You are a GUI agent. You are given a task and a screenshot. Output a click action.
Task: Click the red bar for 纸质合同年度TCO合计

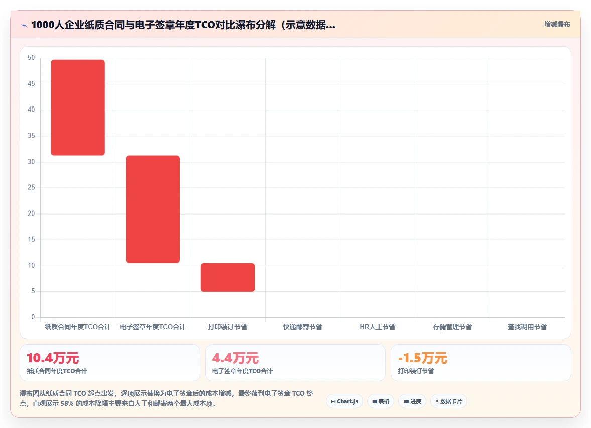click(x=78, y=108)
